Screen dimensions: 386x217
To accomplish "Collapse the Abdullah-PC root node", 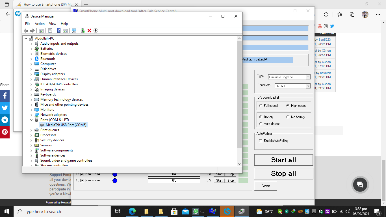I will coord(26,38).
